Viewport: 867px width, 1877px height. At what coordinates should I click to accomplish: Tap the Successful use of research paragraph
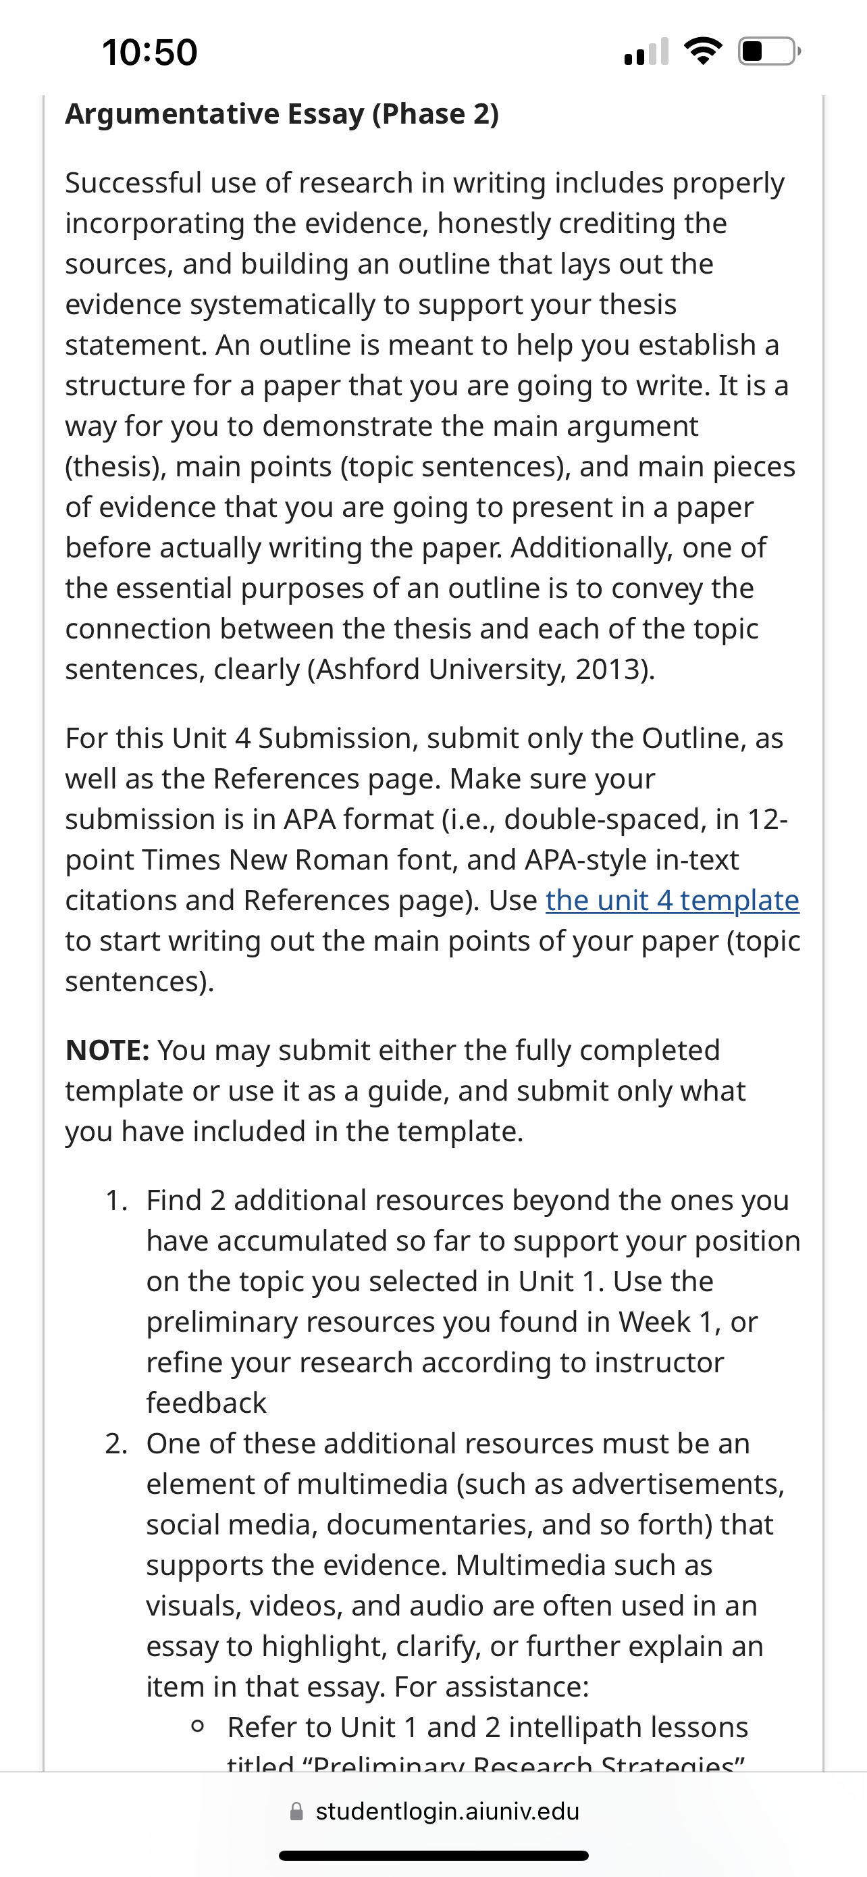point(429,426)
